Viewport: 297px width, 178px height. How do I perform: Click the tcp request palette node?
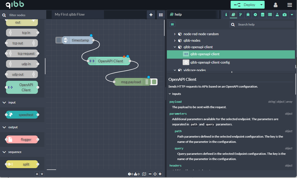coord(22,53)
